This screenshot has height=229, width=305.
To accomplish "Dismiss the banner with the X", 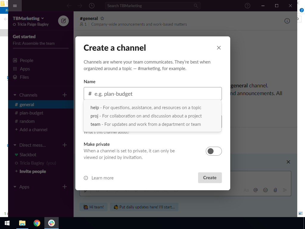I will [x=288, y=162].
